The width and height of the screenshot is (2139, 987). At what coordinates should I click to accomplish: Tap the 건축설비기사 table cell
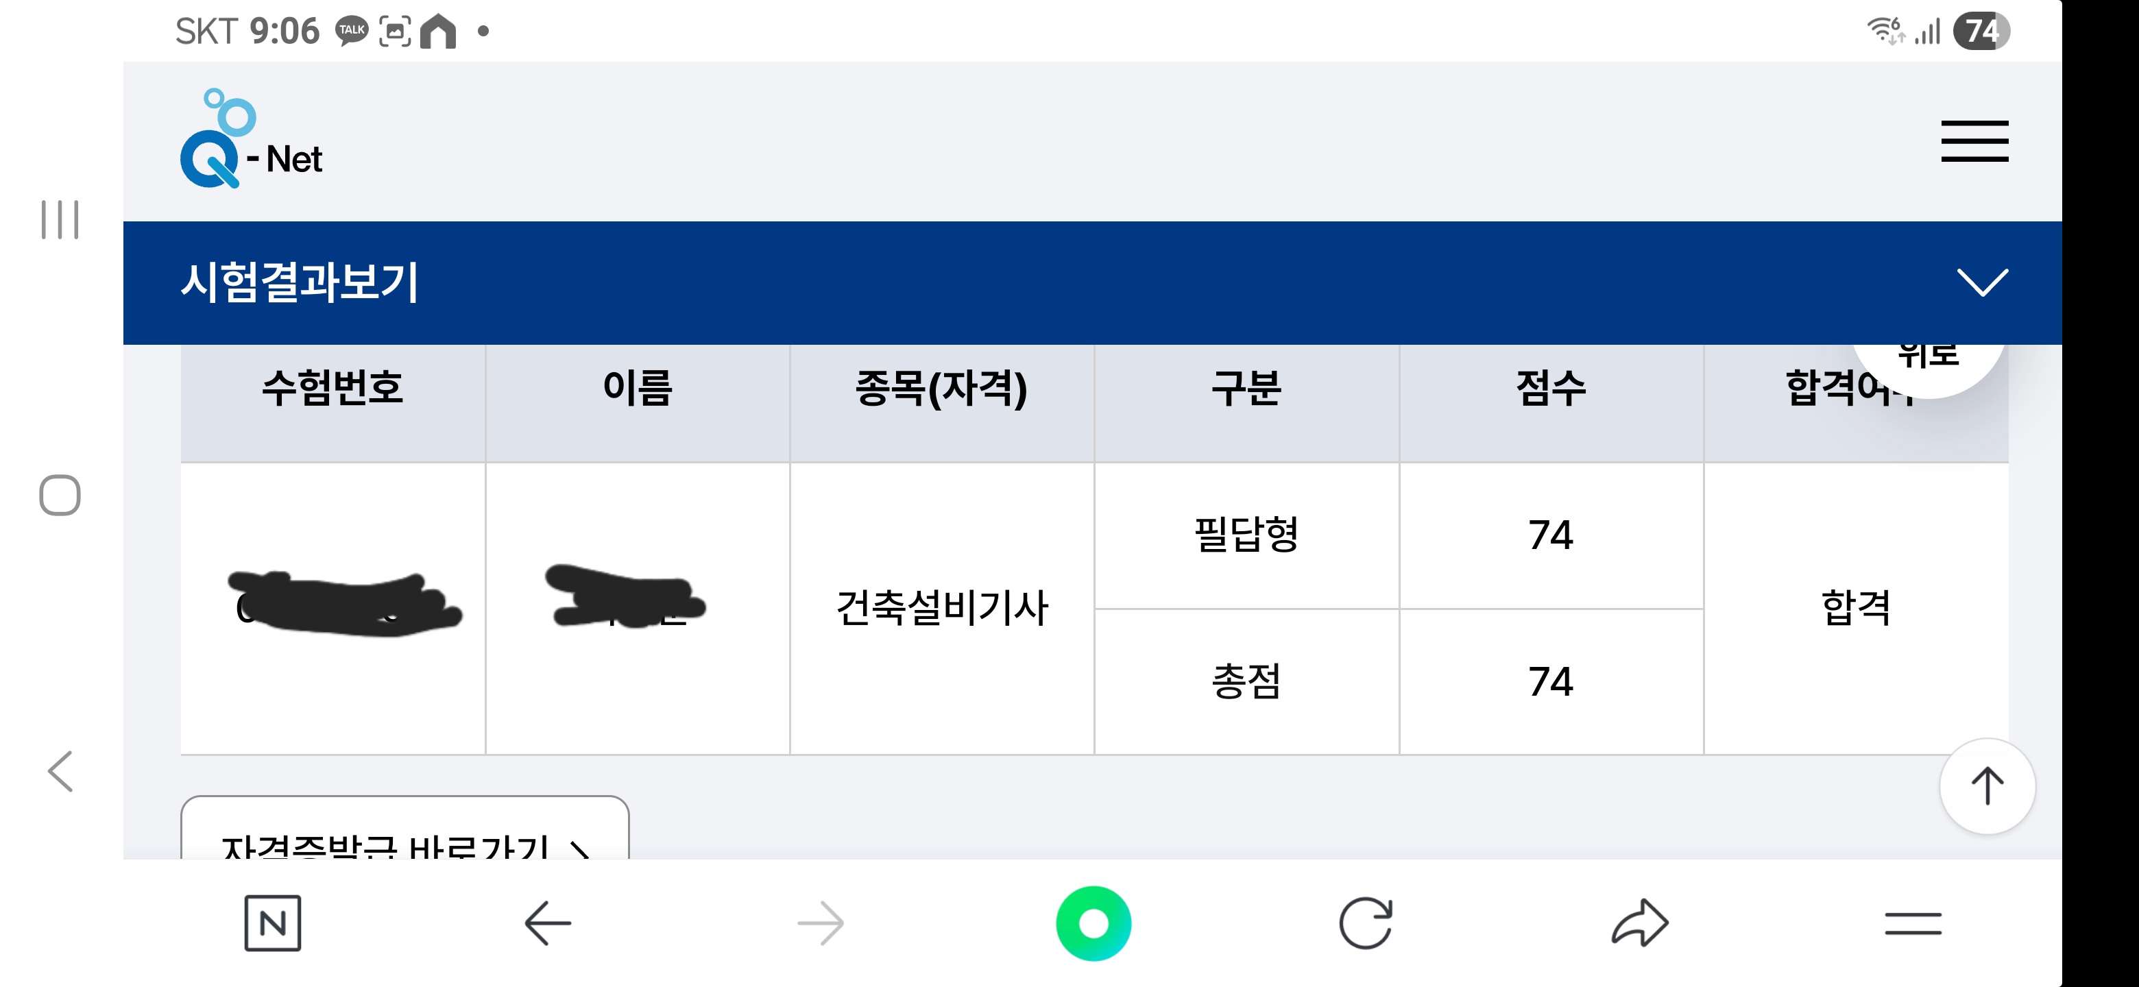click(x=941, y=608)
